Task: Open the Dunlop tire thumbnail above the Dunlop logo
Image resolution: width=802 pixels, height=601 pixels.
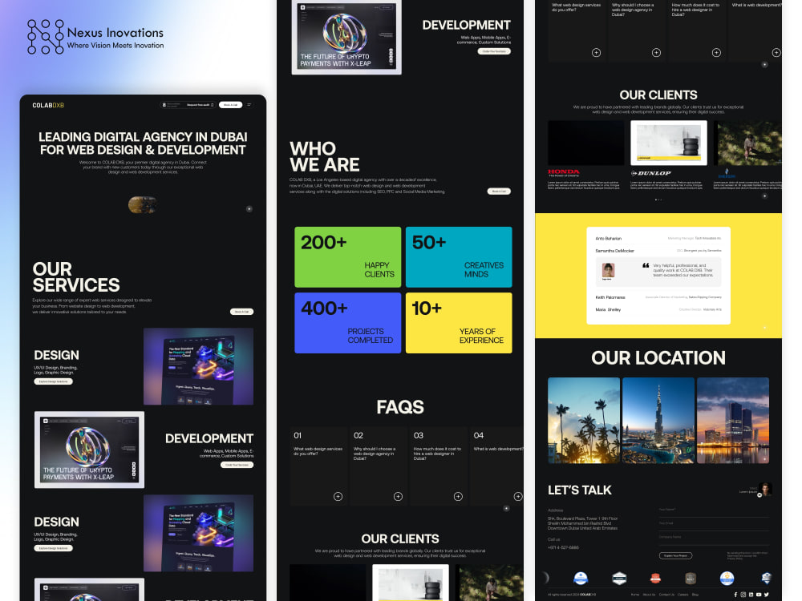Action: (669, 143)
